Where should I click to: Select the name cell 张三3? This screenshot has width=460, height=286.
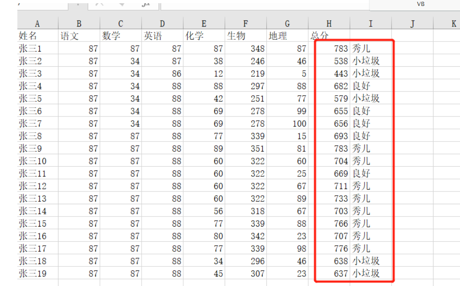tap(38, 73)
